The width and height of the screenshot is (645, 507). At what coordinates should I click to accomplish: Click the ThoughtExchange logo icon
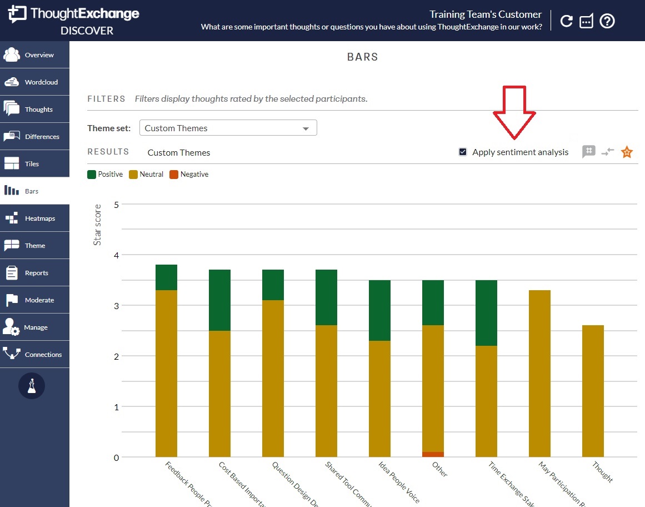pyautogui.click(x=17, y=14)
